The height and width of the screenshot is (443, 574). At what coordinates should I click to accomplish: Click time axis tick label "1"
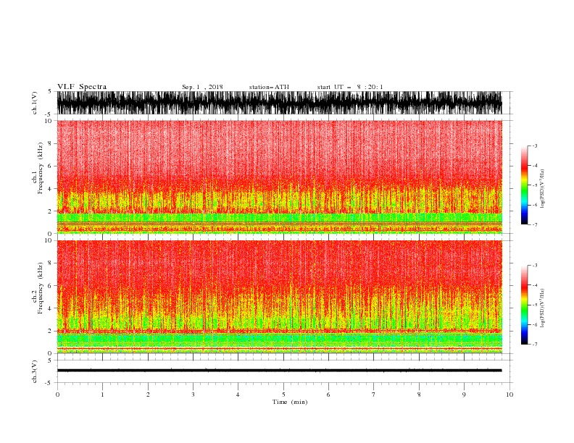coord(102,395)
